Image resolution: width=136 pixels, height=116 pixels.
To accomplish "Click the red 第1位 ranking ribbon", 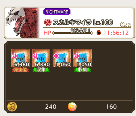I will 20,70.
